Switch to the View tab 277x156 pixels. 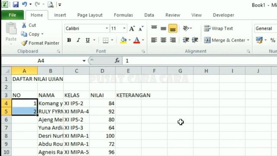(196, 15)
